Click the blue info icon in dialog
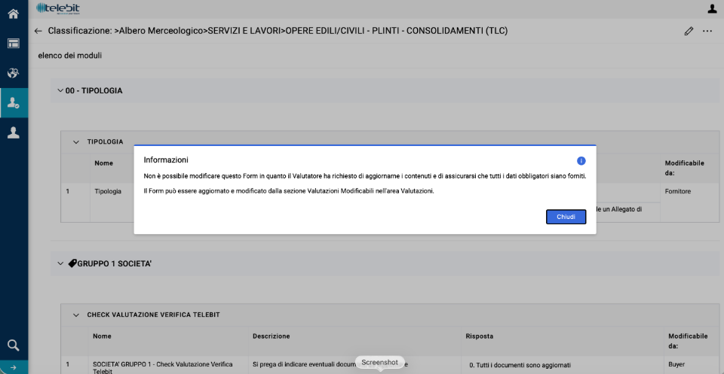 (x=581, y=160)
